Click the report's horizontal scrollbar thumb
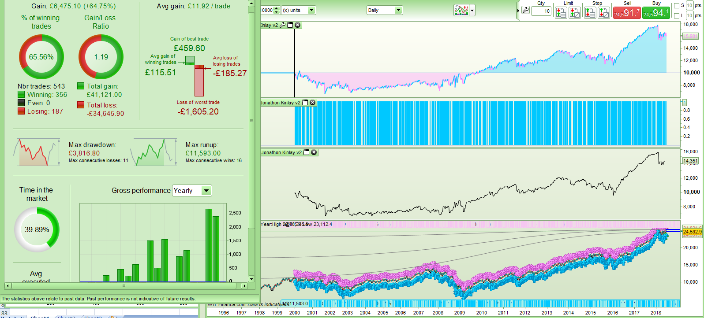Viewport: 704px width, 318px height. (124, 286)
